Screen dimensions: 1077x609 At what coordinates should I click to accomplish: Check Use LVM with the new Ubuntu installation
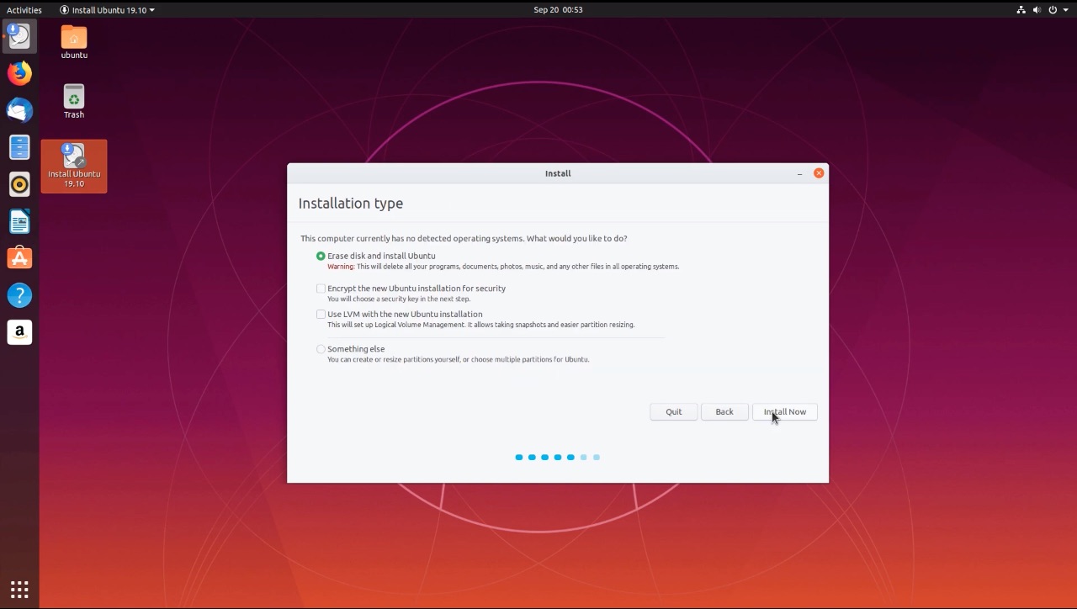[x=321, y=314]
